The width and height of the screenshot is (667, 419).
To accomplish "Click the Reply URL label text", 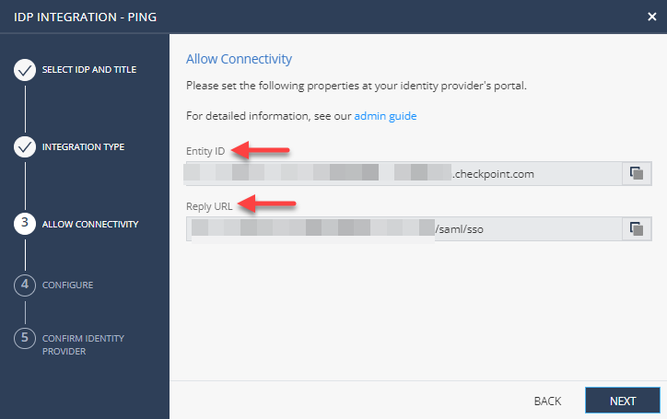I will 209,205.
